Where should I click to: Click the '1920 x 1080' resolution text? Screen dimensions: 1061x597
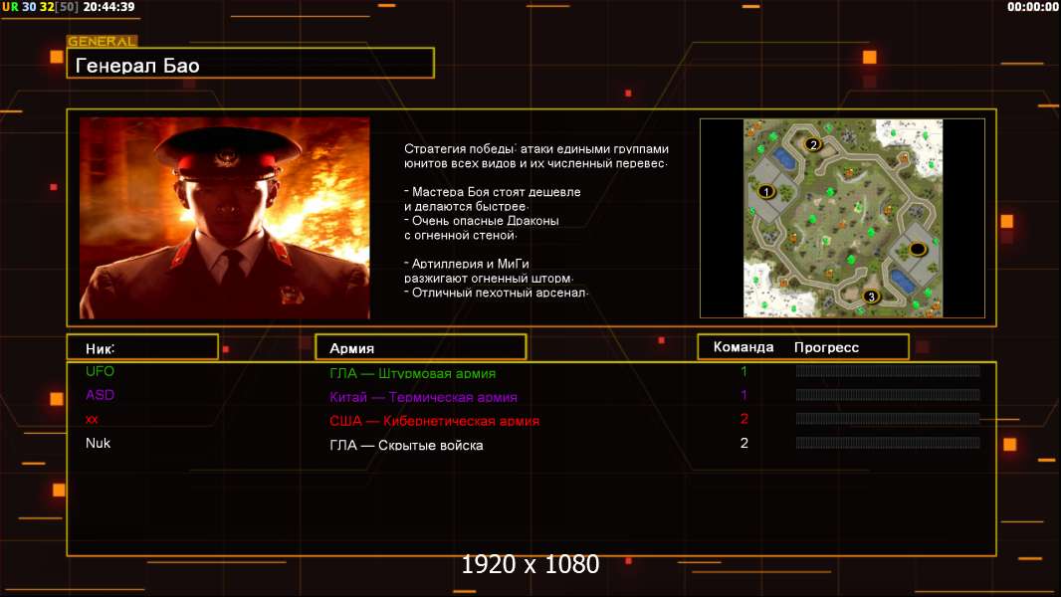click(530, 564)
